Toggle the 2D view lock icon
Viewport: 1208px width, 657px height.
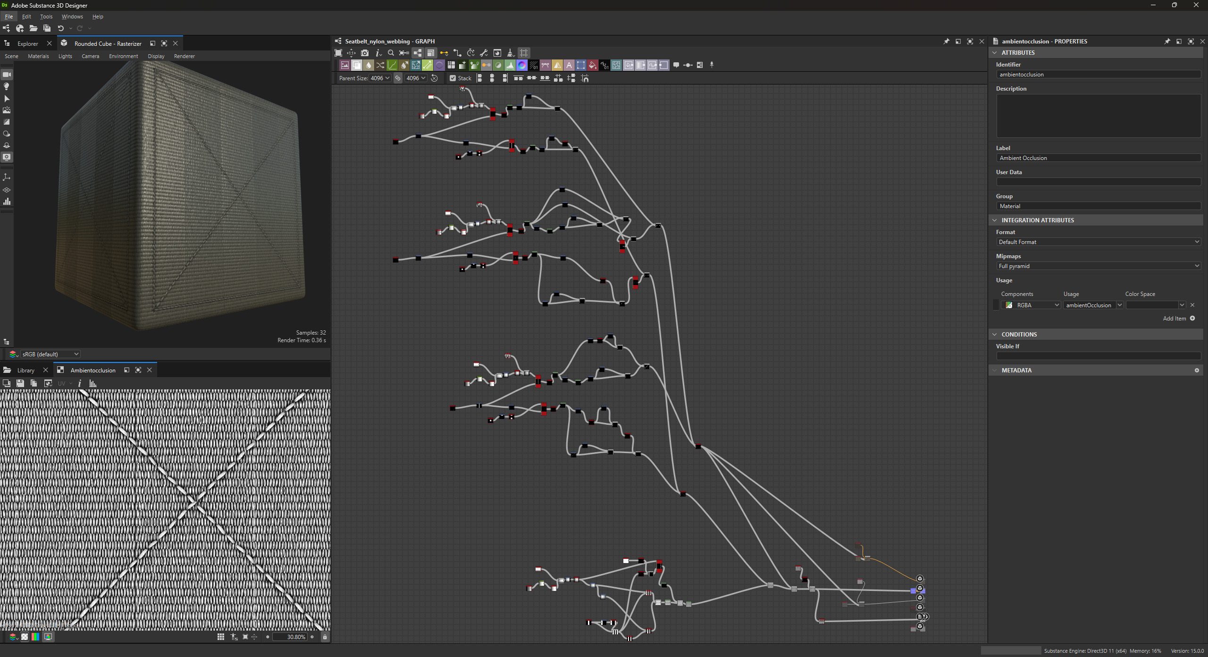[325, 637]
